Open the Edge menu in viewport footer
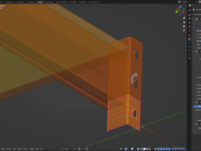 point(31,149)
